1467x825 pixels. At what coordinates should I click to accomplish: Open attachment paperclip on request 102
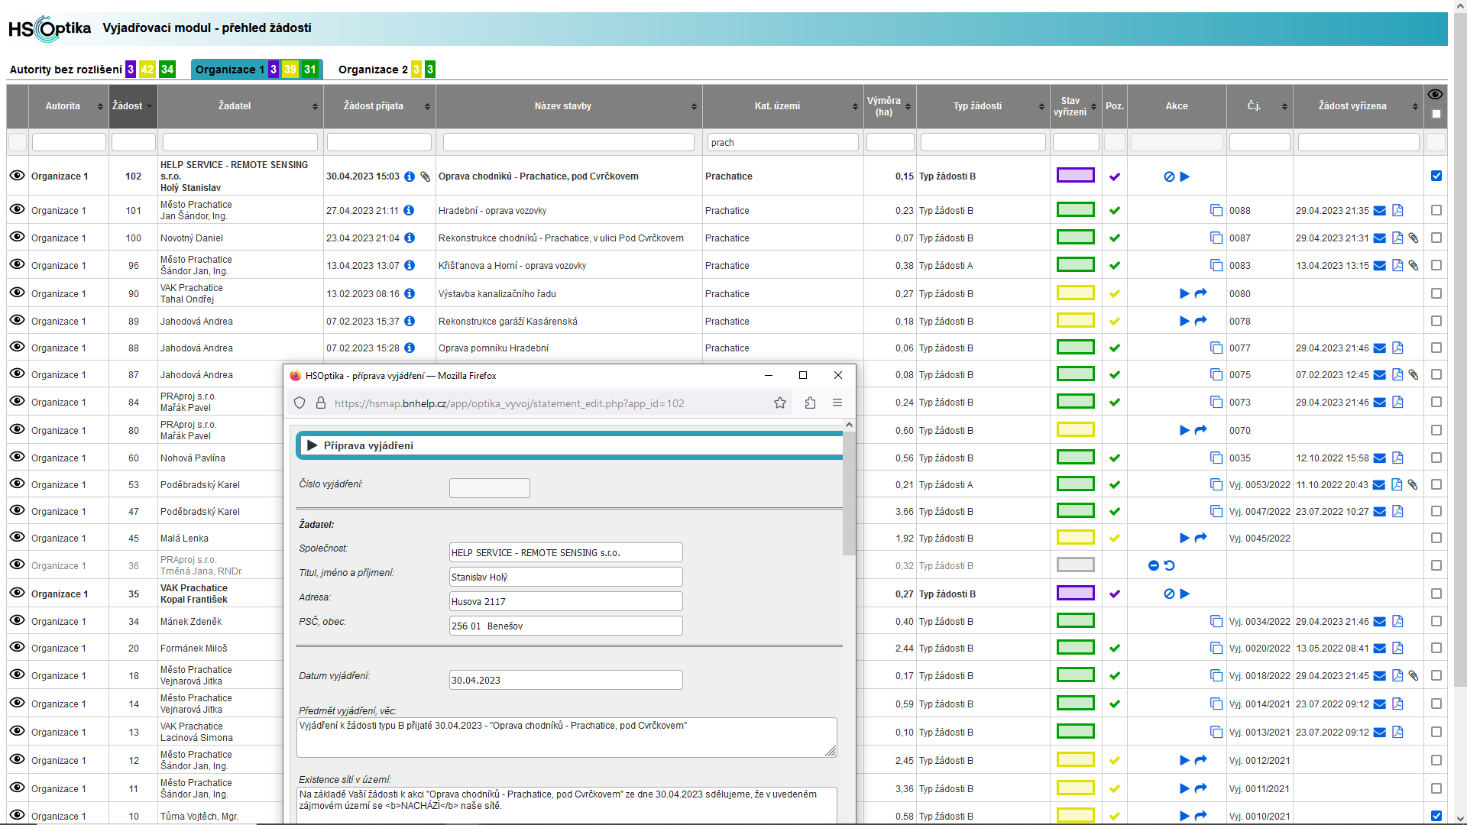[x=425, y=176]
